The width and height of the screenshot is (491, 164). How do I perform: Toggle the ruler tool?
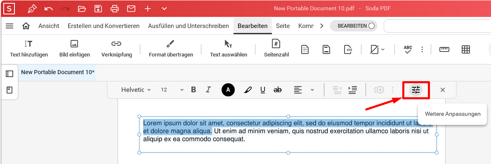(444, 49)
